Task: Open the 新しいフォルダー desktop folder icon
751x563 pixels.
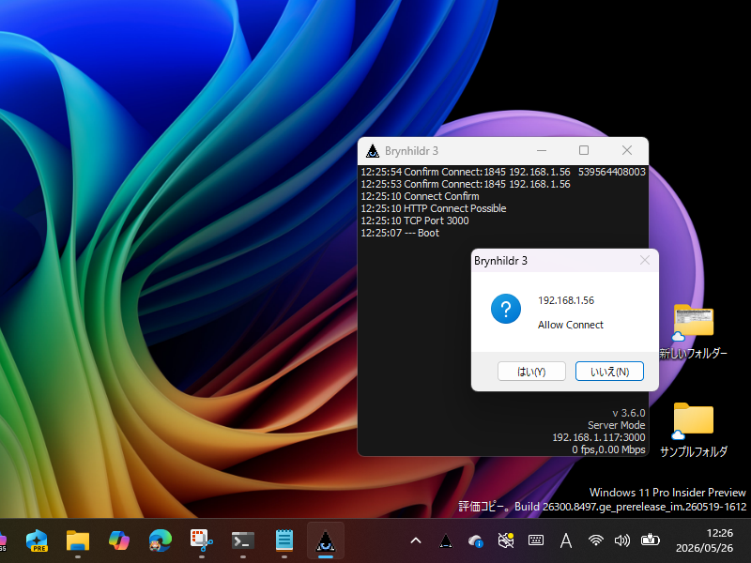Action: [x=694, y=331]
